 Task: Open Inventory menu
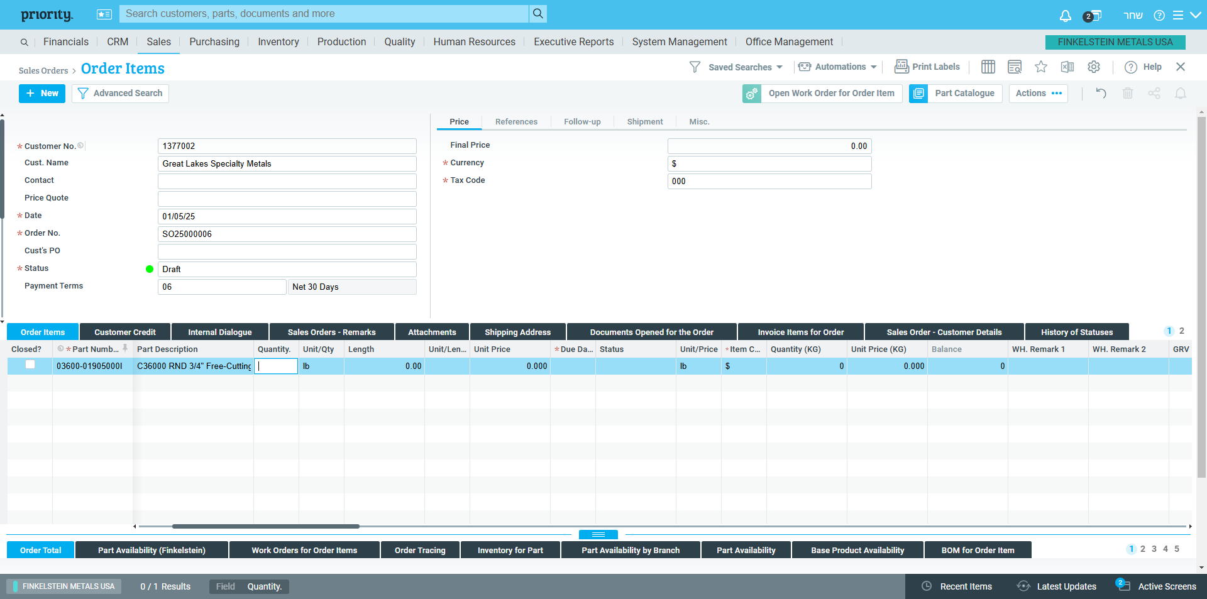tap(278, 41)
